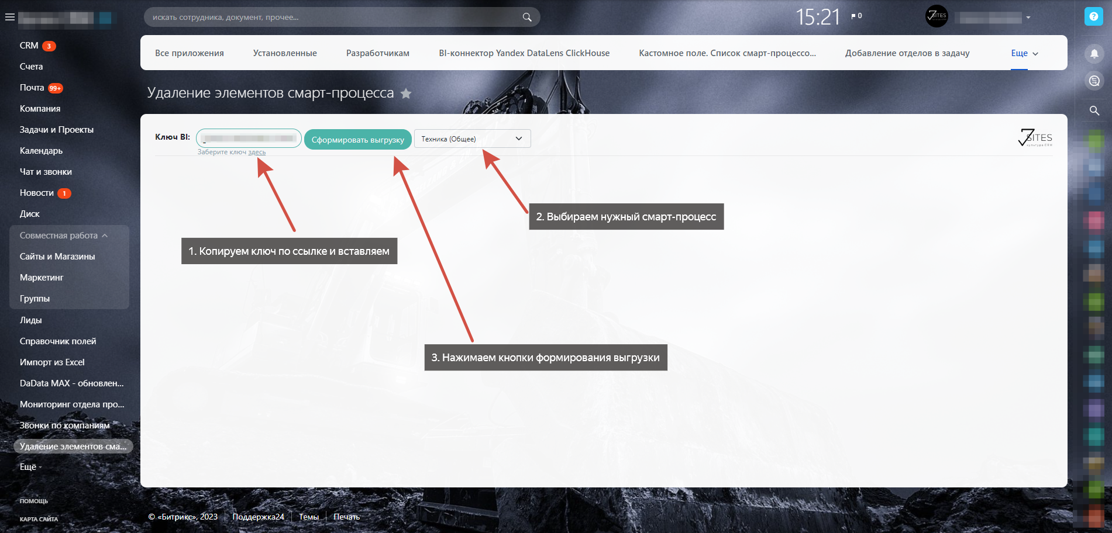Click the "Ключ BI" input field

[249, 139]
